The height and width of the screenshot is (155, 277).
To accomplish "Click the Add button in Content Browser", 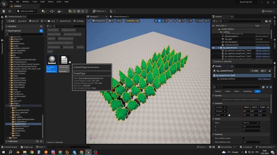I will pyautogui.click(x=11, y=21).
